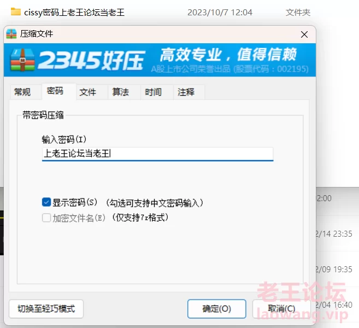359x328 pixels.
Task: Click the 2345好压 logo icon in banner
Action: 22,60
